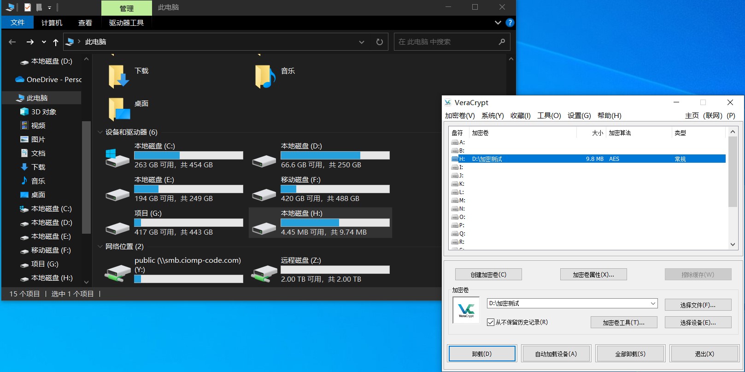Viewport: 745px width, 372px height.
Task: Select 此电脑 in Explorer sidebar
Action: [x=41, y=98]
